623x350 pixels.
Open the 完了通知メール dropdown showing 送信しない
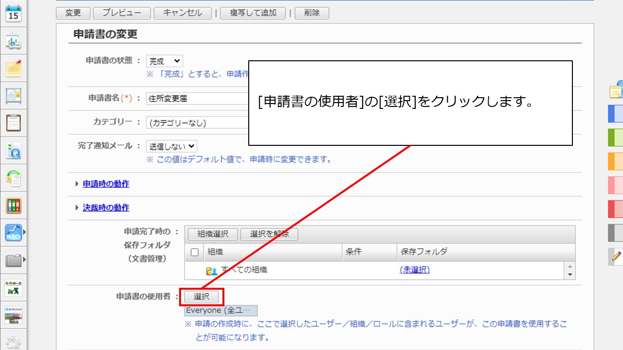click(171, 146)
